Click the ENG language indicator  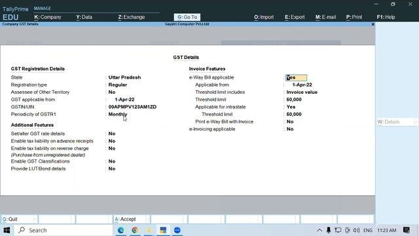click(368, 230)
